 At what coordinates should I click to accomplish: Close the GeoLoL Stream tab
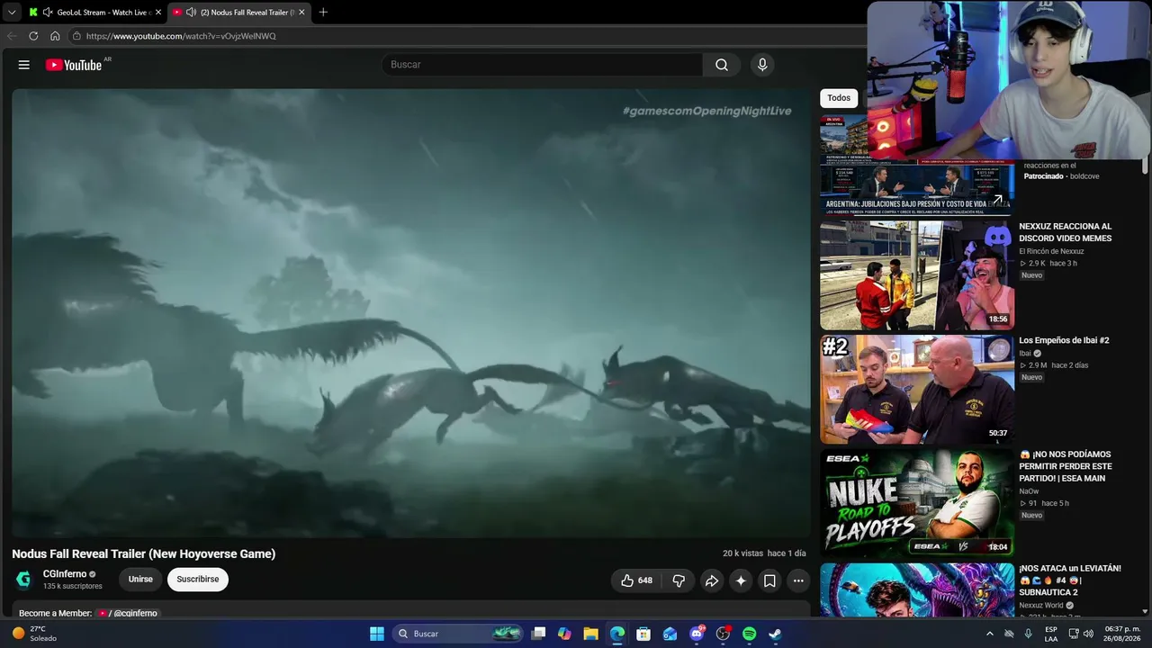(158, 13)
